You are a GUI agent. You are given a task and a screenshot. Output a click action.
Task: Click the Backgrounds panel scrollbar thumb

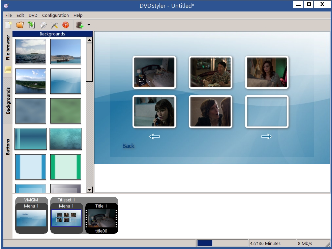(89, 62)
